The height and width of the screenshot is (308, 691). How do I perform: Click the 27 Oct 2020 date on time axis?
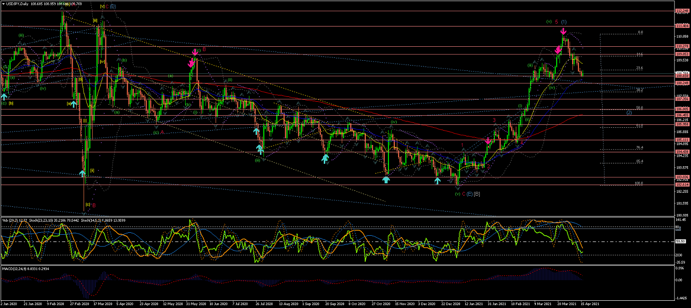(x=381, y=304)
